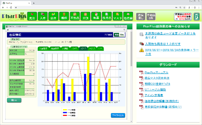This screenshot has height=125, width=202.
Task: Click the red 在庫数 legend swatch
Action: 65,115
